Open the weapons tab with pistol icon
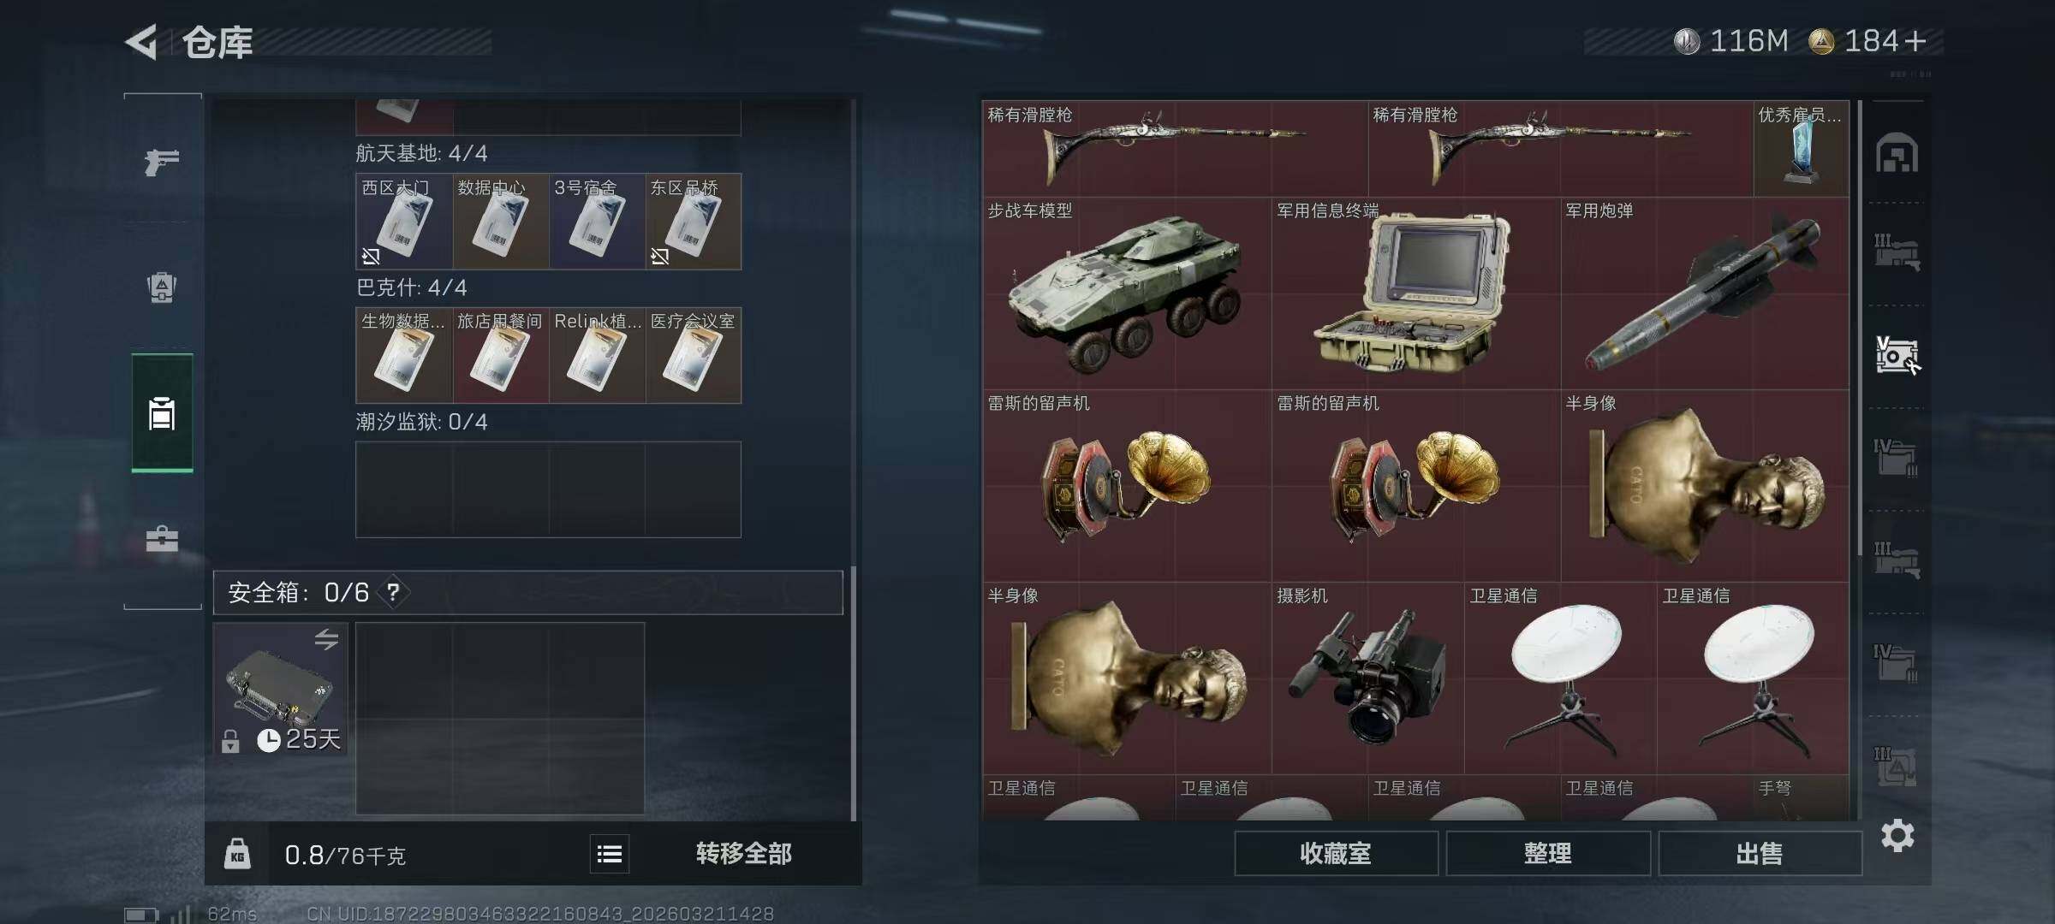 161,161
